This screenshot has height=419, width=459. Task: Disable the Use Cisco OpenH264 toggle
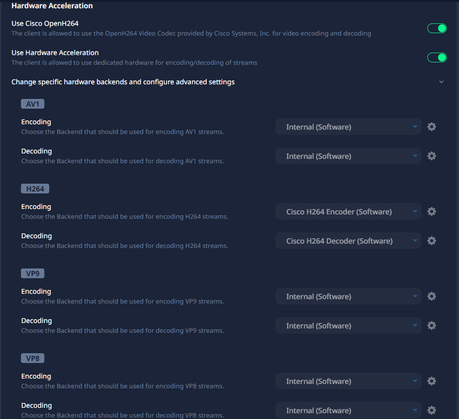tap(437, 28)
